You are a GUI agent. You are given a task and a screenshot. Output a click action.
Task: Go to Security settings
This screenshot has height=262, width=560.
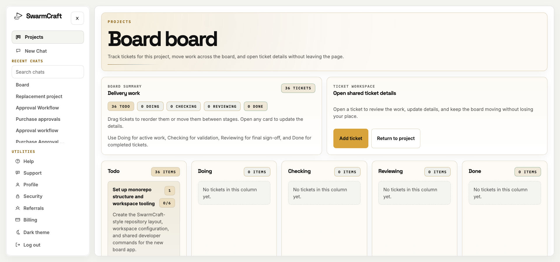click(48, 196)
